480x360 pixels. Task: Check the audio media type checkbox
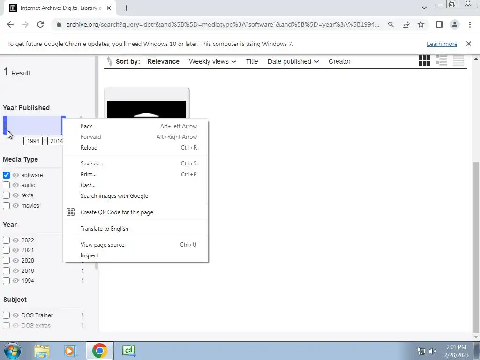coord(6,185)
